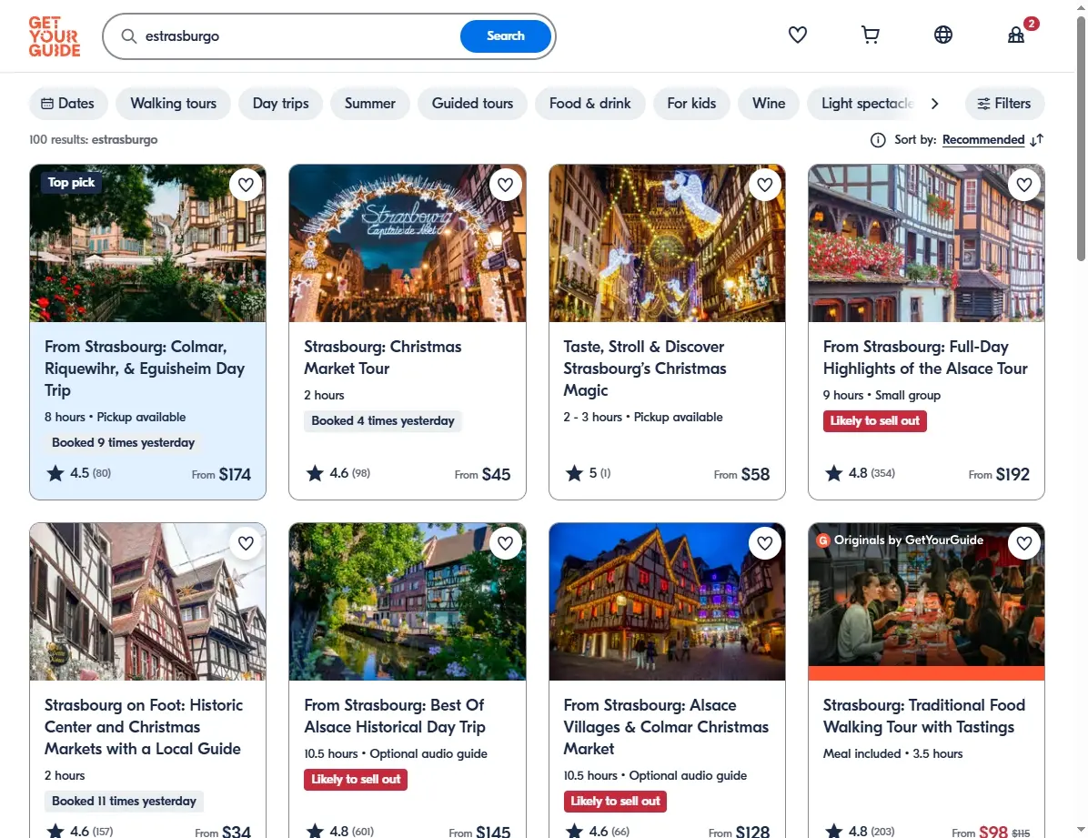Open the GetYourGuide home logo
This screenshot has width=1088, height=838.
click(54, 36)
